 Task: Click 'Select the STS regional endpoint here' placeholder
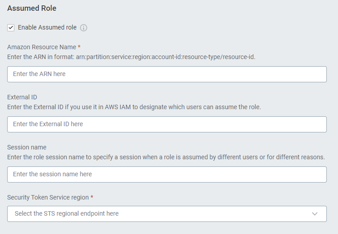pos(67,213)
